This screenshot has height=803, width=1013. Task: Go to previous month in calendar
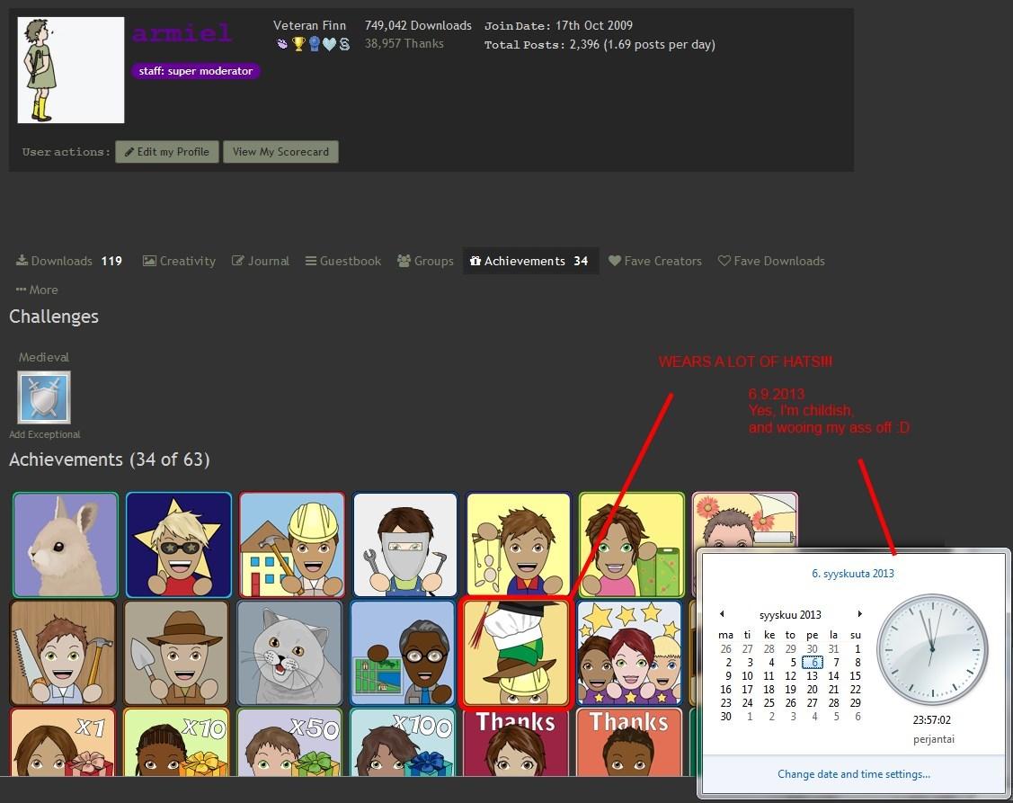pos(722,614)
